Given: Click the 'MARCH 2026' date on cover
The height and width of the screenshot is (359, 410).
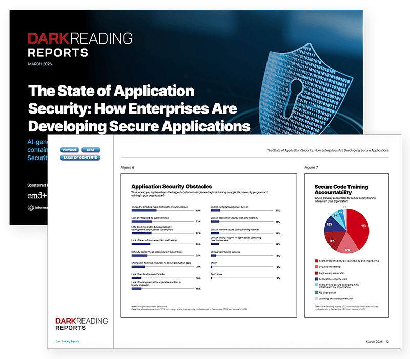Looking at the screenshot, I should pos(40,64).
